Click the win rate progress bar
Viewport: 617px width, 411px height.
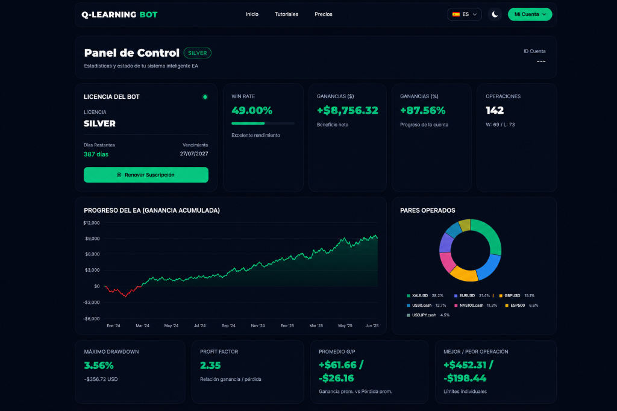click(263, 123)
